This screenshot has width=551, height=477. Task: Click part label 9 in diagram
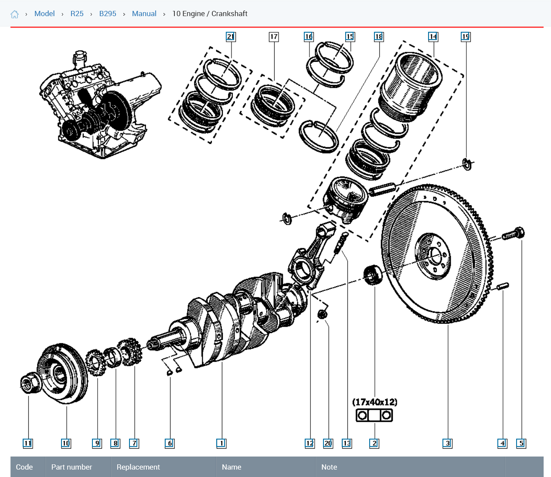[97, 443]
